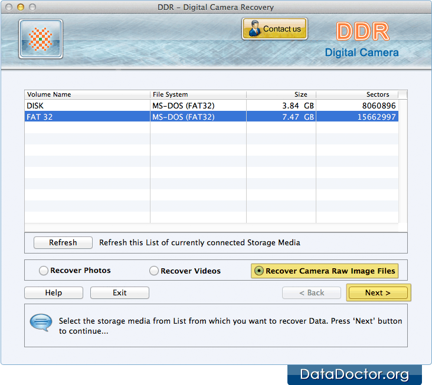
Task: Sort by Size column header
Action: tap(281, 94)
